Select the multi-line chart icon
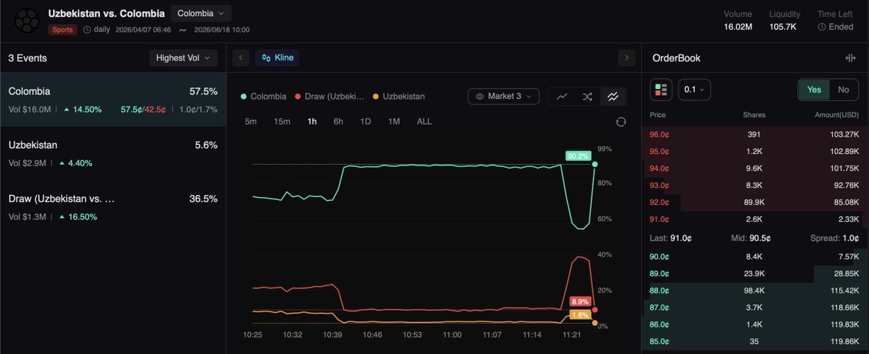The image size is (869, 354). 613,96
